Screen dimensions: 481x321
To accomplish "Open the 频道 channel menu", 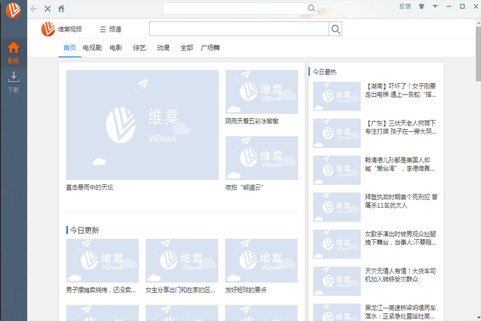I will (111, 29).
